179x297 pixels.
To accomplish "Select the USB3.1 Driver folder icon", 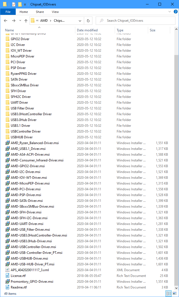I will 7,126.
